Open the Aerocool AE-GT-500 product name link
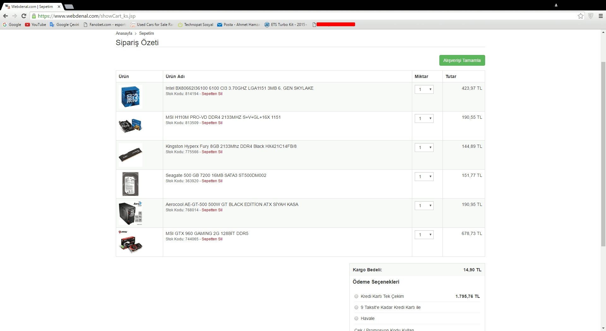Screen dimensions: 606x331 (x=232, y=204)
